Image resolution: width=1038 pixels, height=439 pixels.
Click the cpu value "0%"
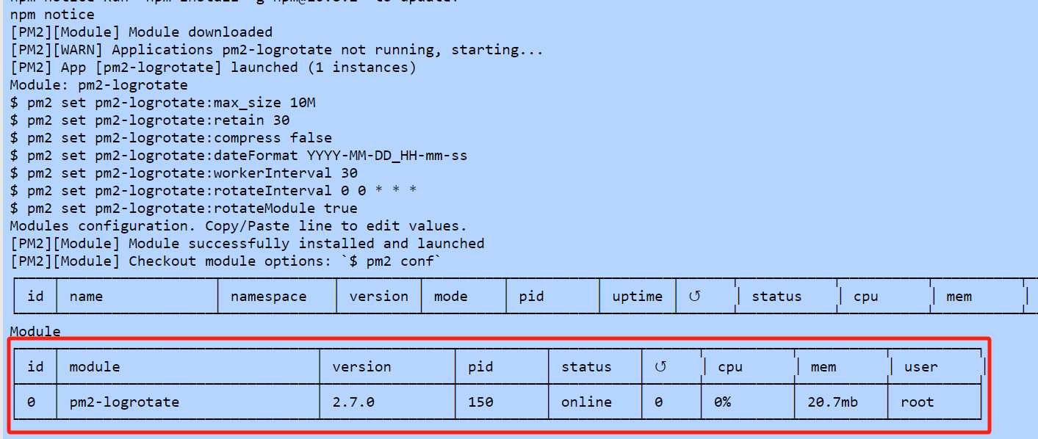[x=724, y=402]
